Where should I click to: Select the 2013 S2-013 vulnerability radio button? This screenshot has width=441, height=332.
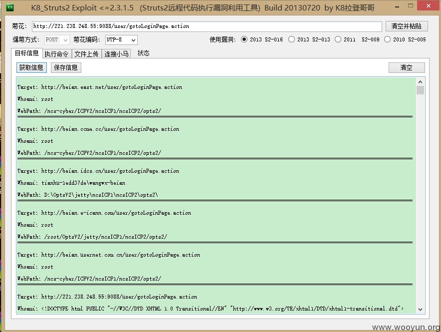[291, 39]
